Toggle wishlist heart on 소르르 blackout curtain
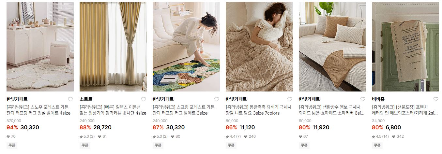 coord(144,99)
